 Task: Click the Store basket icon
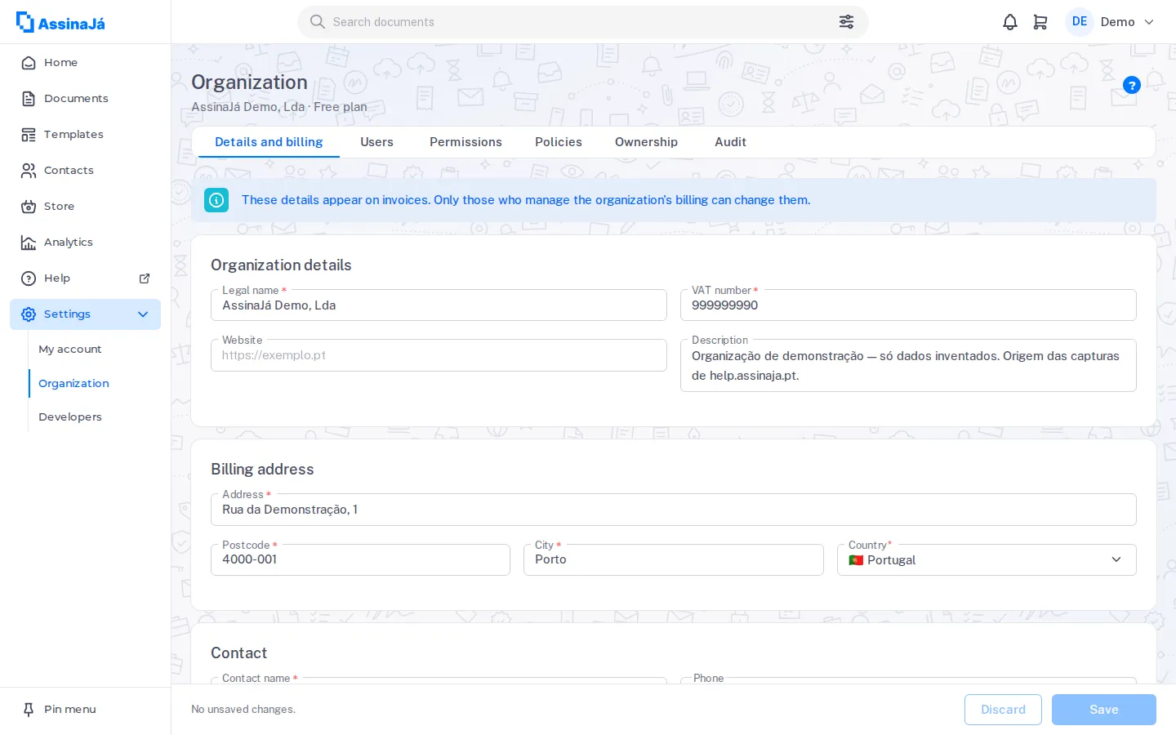(29, 207)
